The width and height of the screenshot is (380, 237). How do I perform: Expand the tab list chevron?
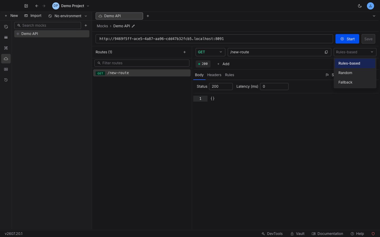374,16
